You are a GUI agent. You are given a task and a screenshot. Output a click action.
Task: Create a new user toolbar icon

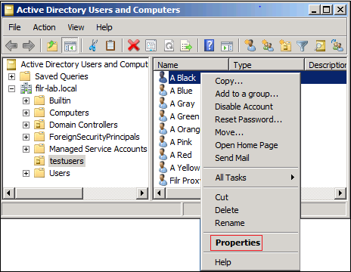click(250, 45)
